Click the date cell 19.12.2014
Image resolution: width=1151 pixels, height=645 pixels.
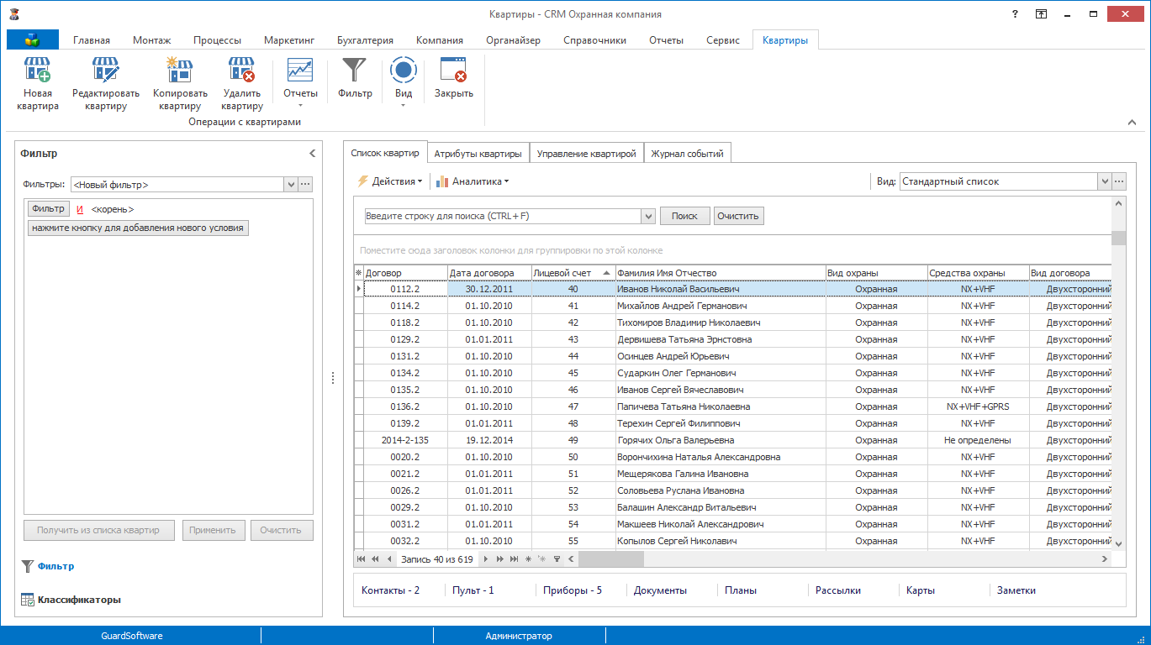coord(488,440)
